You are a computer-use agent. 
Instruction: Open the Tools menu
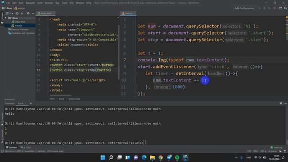click(64, 3)
